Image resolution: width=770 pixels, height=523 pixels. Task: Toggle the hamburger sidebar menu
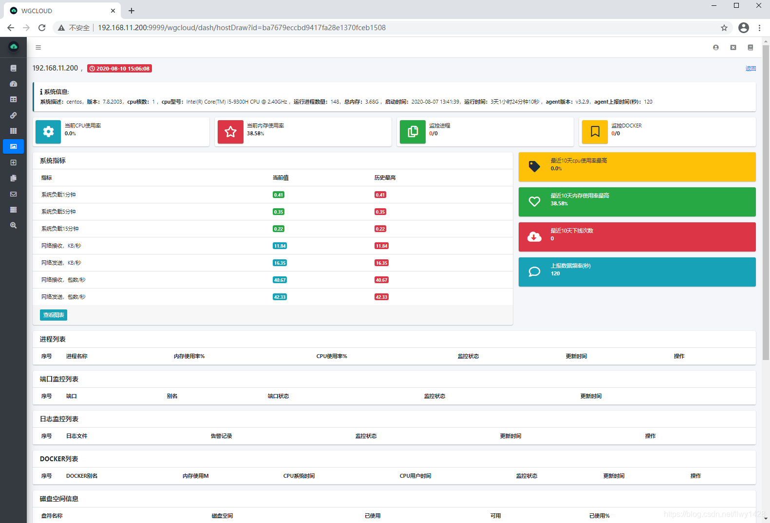click(38, 48)
